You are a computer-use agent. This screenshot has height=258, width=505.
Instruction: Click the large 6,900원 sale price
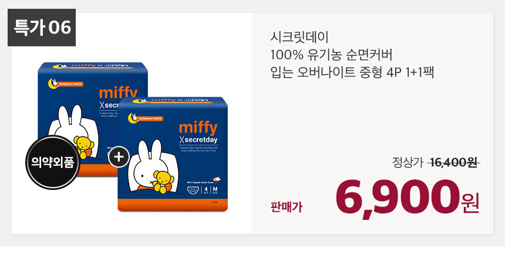[408, 198]
